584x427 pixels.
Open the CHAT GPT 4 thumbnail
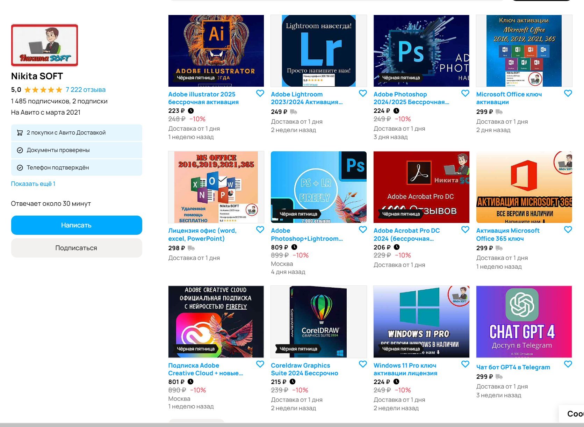[x=524, y=322]
